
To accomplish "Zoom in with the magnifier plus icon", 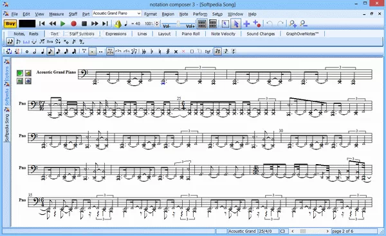I will coord(293,24).
